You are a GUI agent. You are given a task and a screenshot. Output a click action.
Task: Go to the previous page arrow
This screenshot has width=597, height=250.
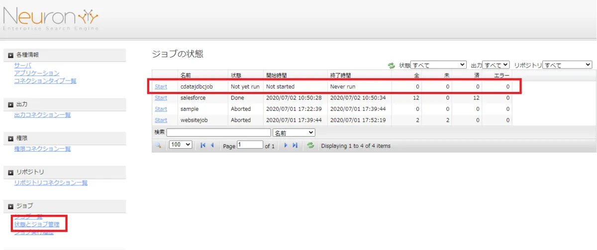point(212,145)
